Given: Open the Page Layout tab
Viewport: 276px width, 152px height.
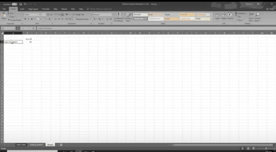Looking at the screenshot, I should (33, 9).
